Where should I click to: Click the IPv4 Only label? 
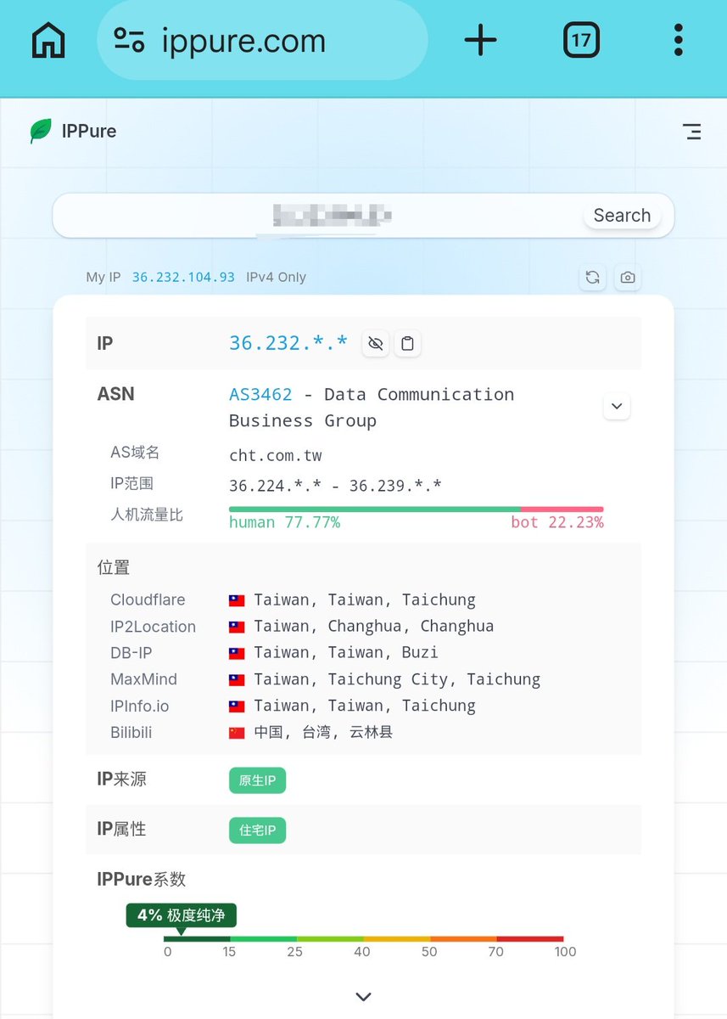point(276,277)
